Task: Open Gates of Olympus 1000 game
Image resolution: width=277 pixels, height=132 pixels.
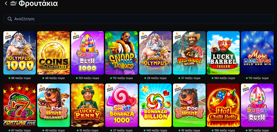Action: pyautogui.click(x=20, y=53)
